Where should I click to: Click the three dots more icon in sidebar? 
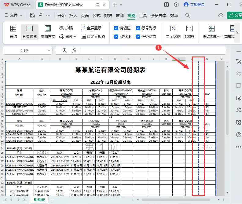(238, 147)
